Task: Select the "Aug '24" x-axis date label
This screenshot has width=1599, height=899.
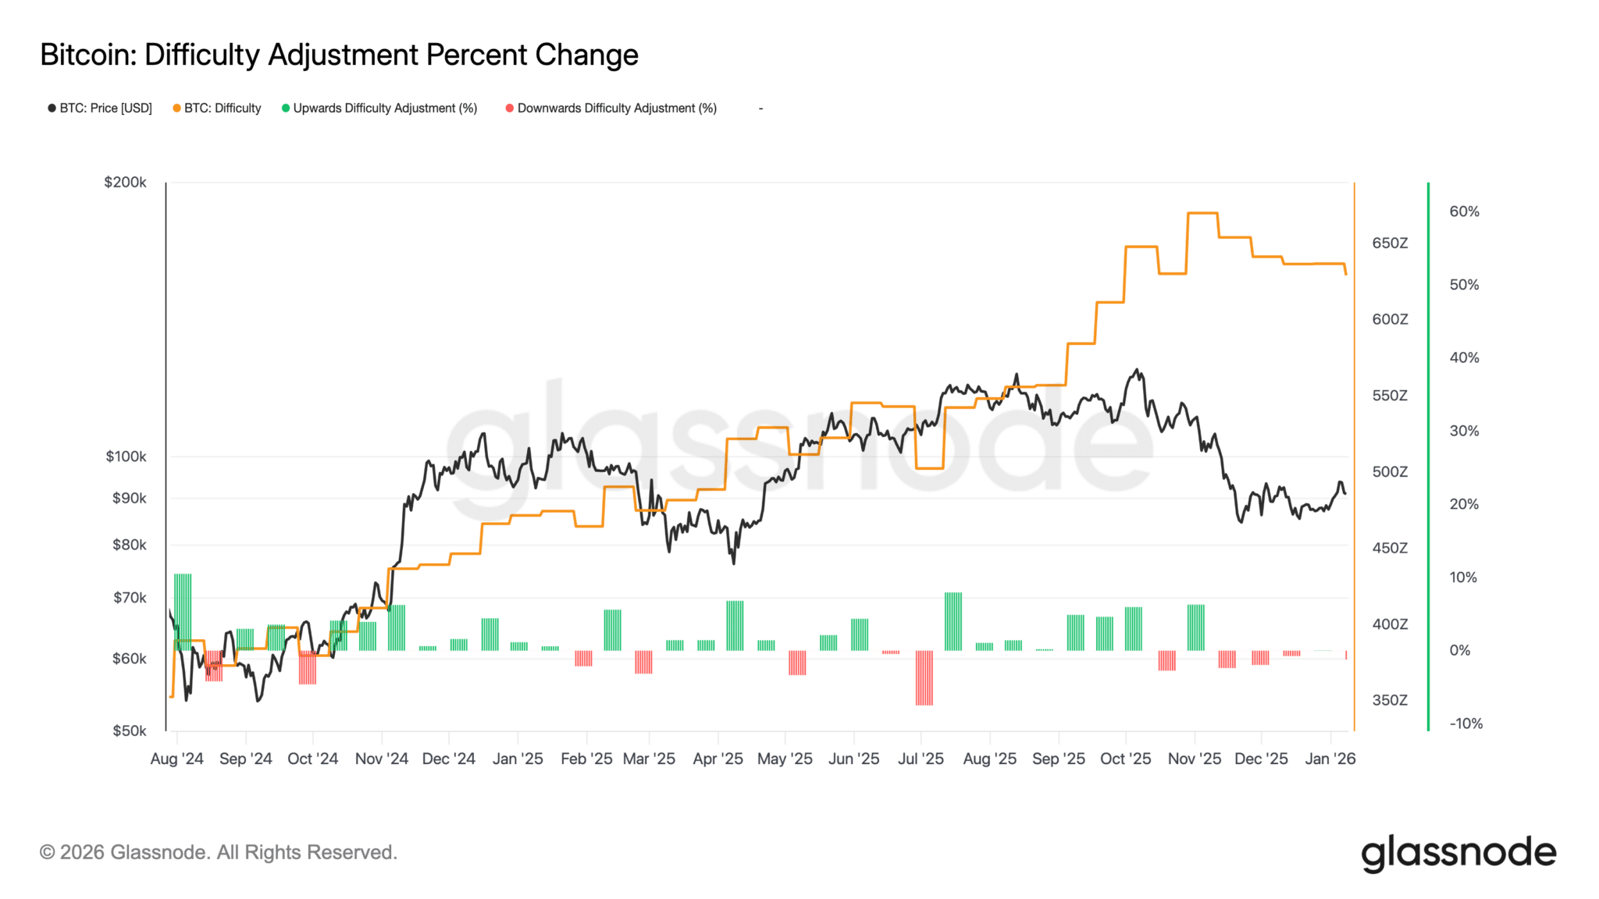Action: click(x=177, y=759)
